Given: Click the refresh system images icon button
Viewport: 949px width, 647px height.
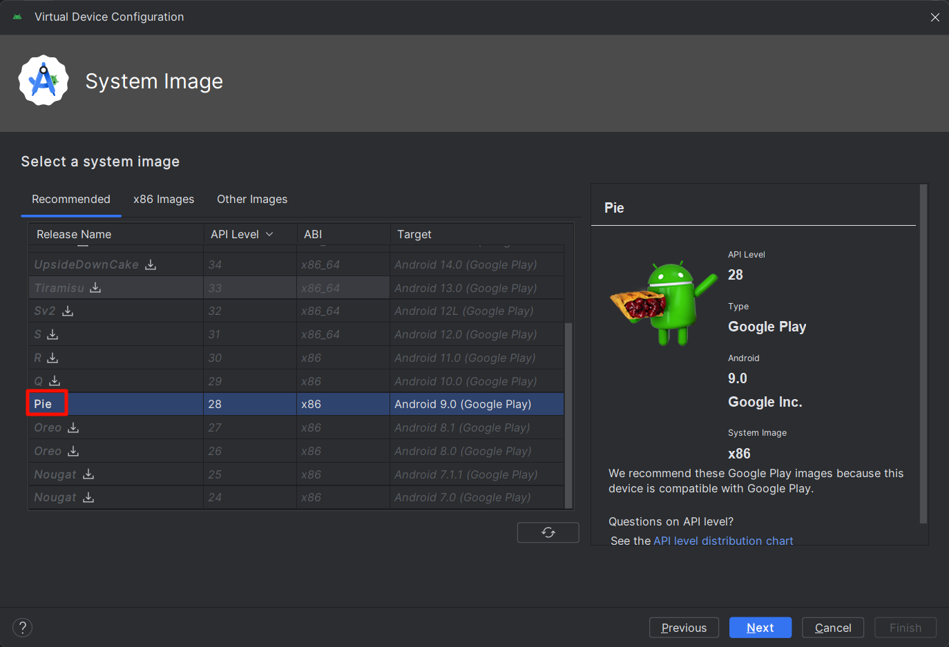Looking at the screenshot, I should coord(548,532).
